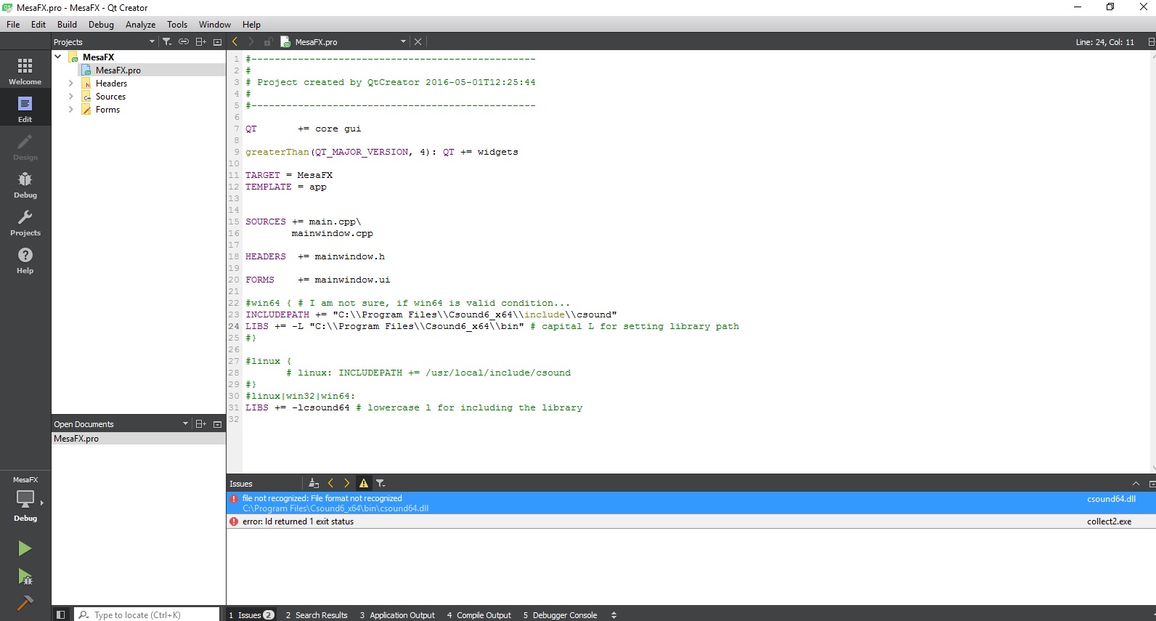Close the Projects sidebar pane

[217, 42]
